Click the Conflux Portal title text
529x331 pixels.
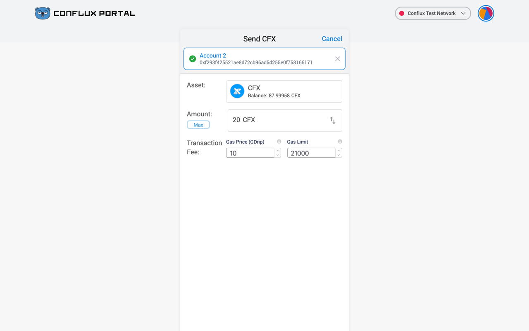94,13
